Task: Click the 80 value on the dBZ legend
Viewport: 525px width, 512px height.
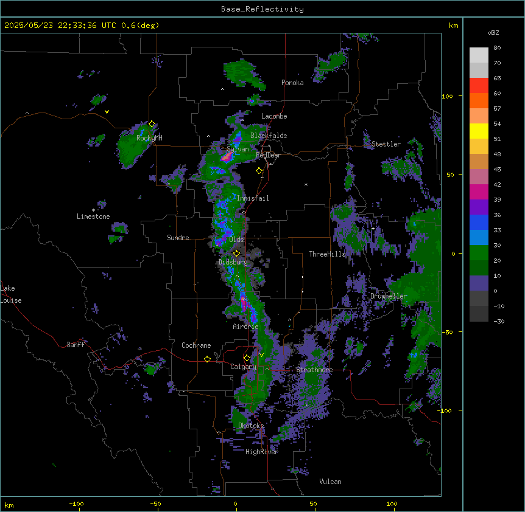Action: [497, 48]
